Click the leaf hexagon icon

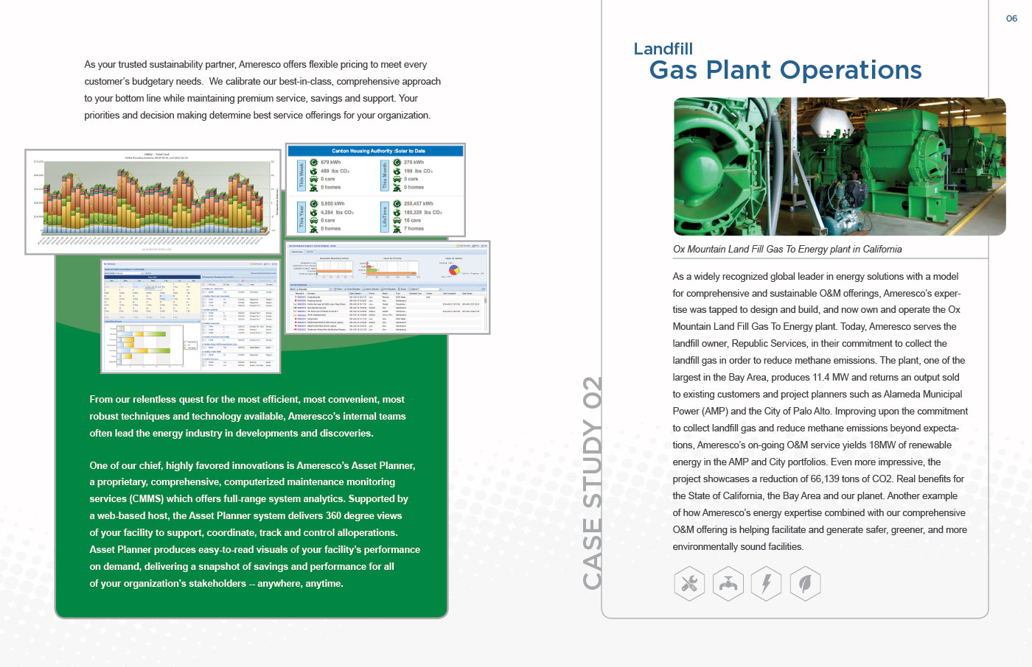[x=805, y=585]
